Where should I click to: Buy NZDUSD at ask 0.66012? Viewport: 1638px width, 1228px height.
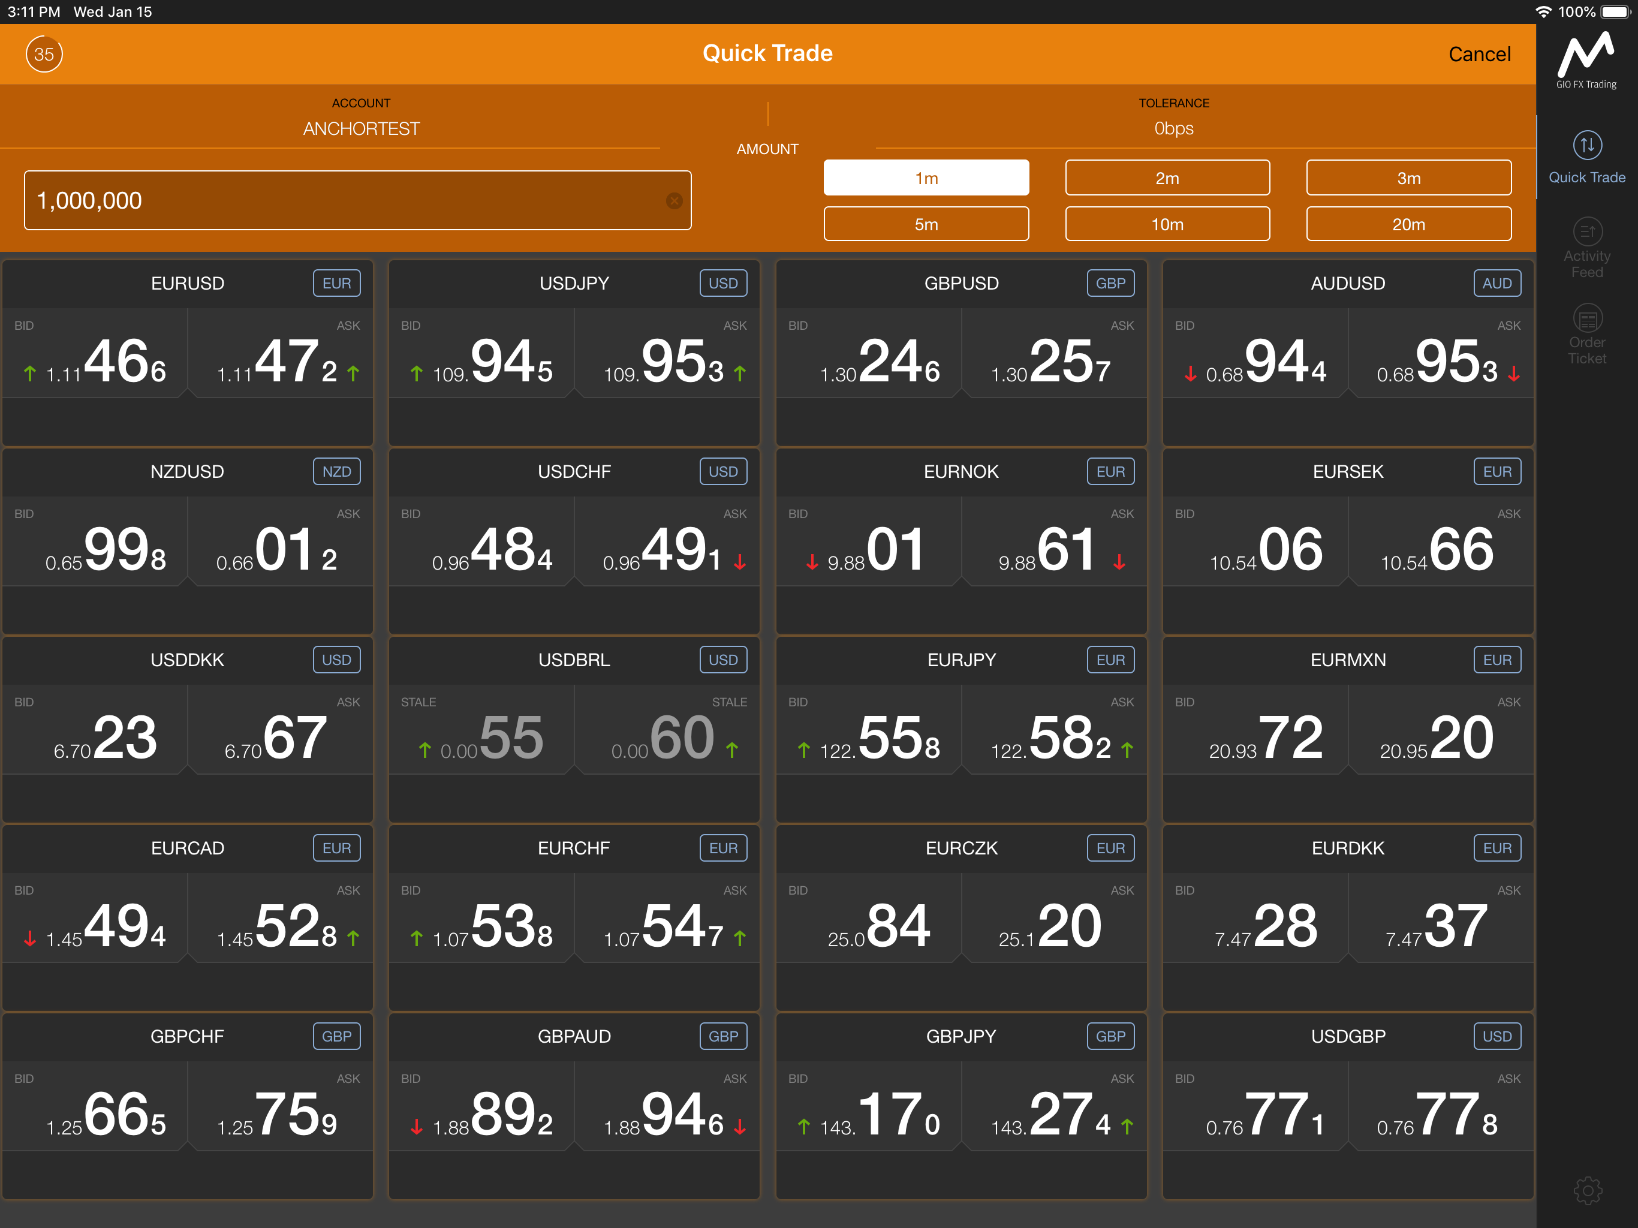(x=281, y=541)
